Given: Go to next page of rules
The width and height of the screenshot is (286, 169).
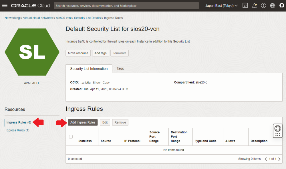Looking at the screenshot, I should tap(279, 159).
